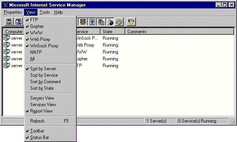Click '6 Service(s) Running' in the status bar

tap(203, 121)
